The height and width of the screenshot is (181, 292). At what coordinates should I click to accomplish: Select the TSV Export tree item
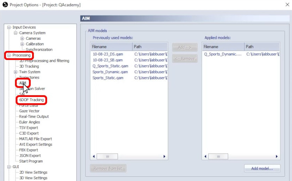pos(29,128)
